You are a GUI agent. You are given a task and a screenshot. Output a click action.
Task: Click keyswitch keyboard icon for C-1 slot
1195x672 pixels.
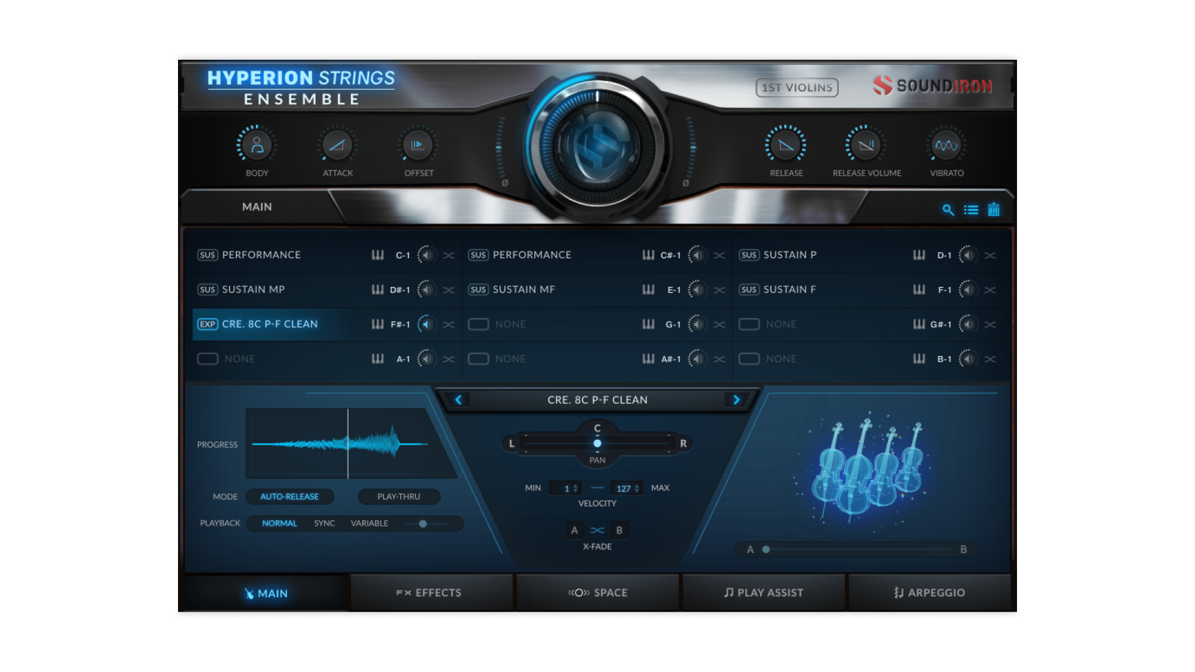pos(378,255)
